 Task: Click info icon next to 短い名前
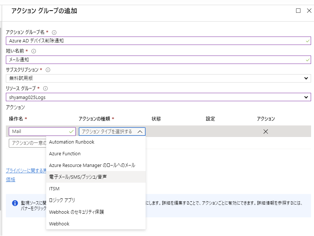[34, 51]
